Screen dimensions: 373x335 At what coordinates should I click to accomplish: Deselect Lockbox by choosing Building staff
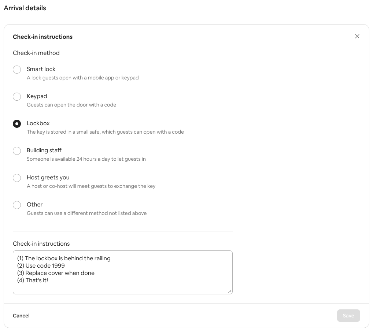pos(17,151)
